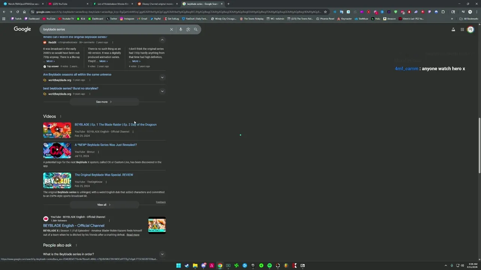This screenshot has height=270, width=481.
Task: Click the volume icon in system tray
Action: (x=462, y=265)
